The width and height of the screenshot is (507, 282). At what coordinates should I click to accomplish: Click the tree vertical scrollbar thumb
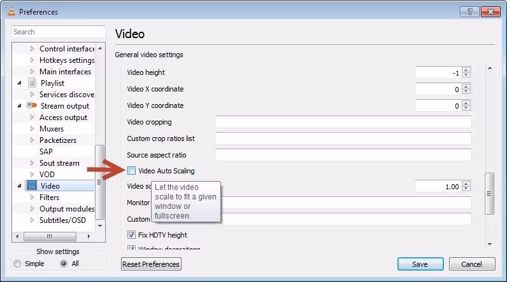click(99, 182)
